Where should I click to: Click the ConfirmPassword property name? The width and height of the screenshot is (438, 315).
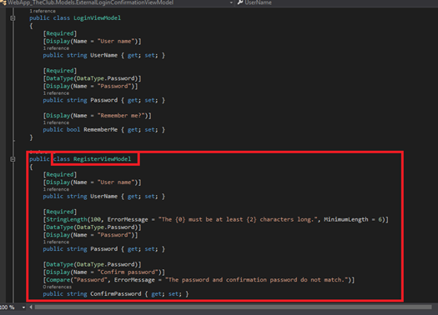click(116, 294)
